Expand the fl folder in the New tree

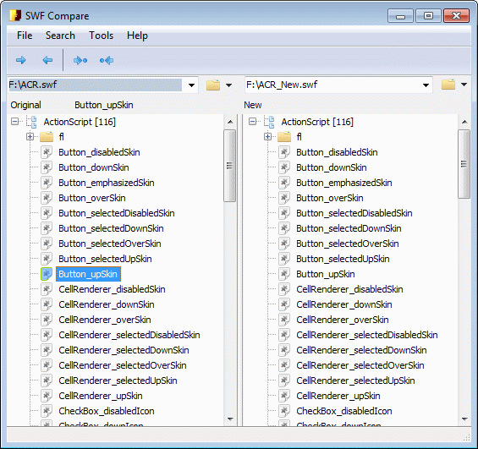(267, 137)
